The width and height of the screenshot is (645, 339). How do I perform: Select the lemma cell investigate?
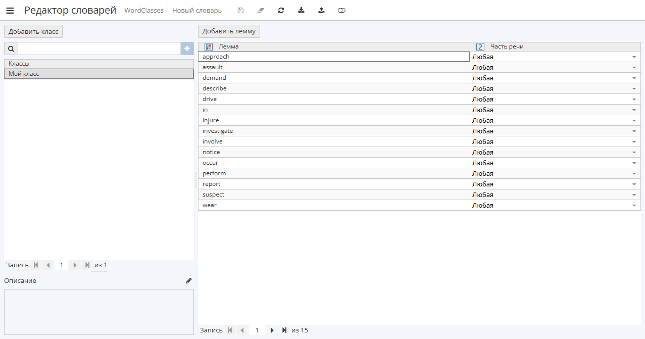click(334, 131)
